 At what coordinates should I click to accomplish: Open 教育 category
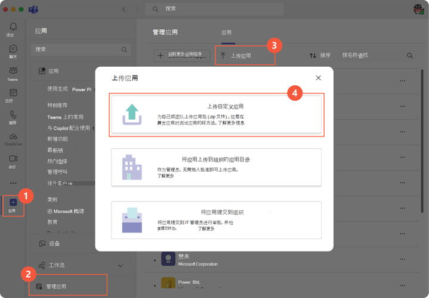coord(53,222)
